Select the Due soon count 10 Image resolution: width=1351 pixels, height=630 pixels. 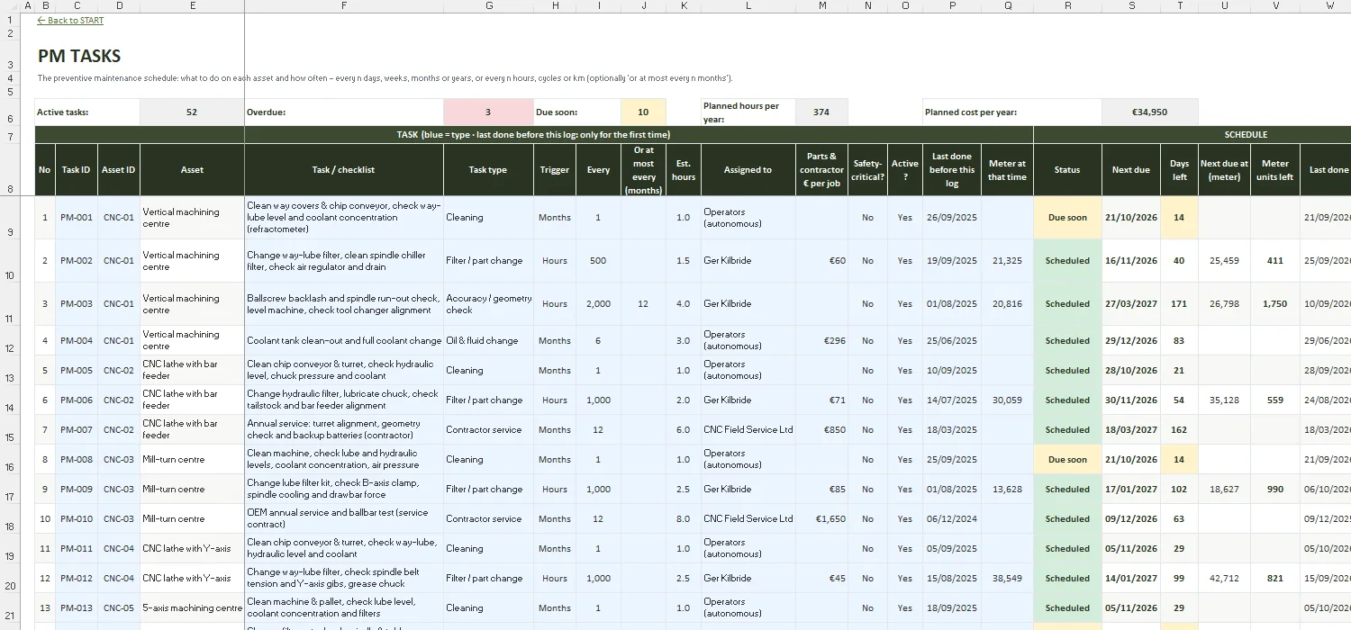coord(643,112)
